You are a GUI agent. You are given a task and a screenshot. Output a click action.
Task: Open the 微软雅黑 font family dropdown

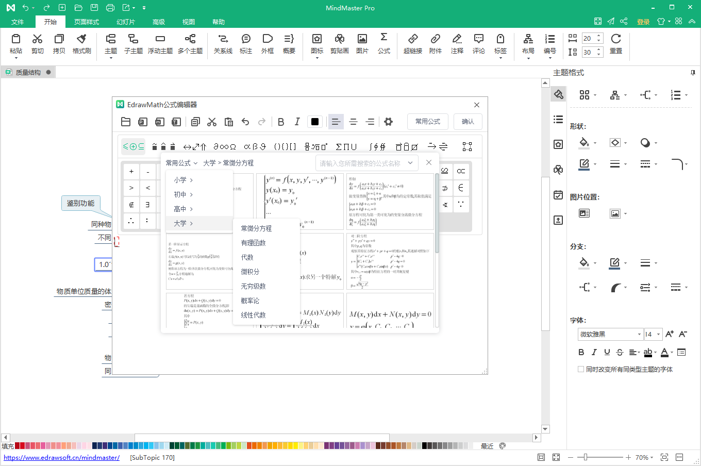[639, 334]
